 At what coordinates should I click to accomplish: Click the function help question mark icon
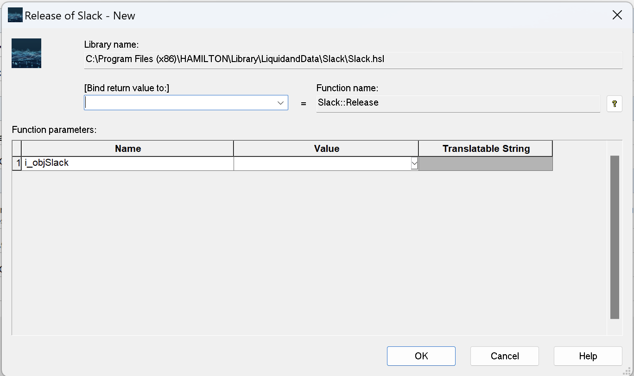tap(615, 104)
